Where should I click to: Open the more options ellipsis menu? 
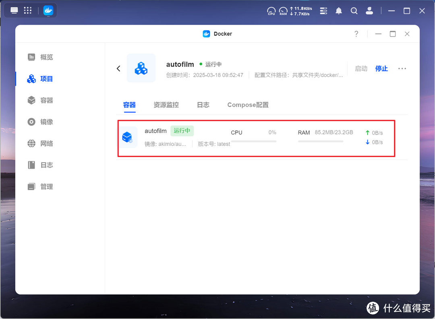pyautogui.click(x=402, y=68)
